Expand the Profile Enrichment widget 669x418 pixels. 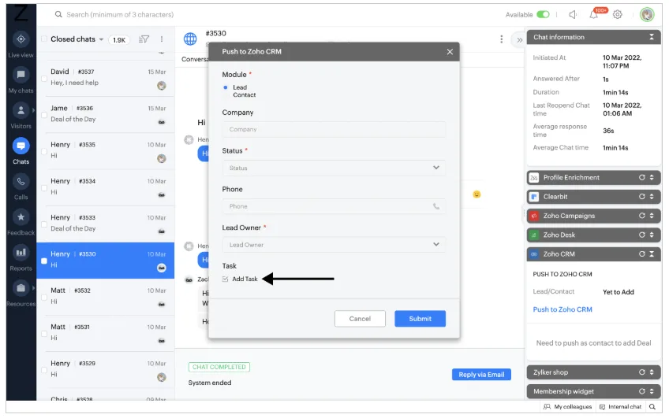pyautogui.click(x=652, y=177)
